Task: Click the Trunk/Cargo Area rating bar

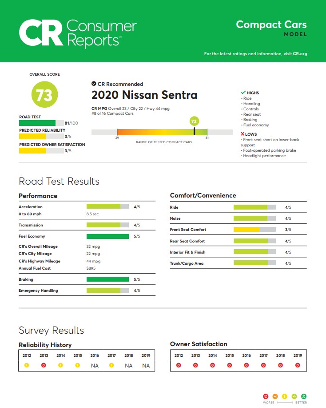Action: 254,263
